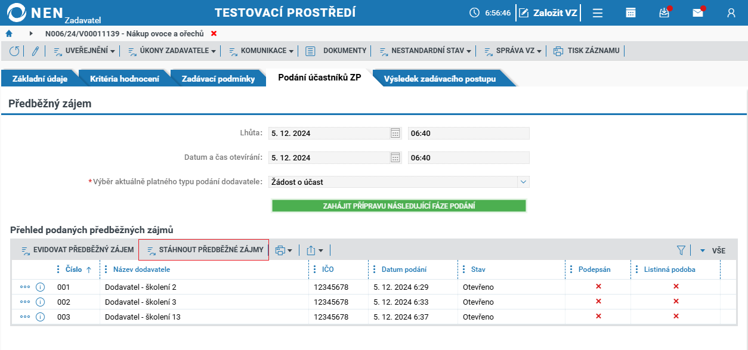The image size is (748, 350).
Task: Open date picker for Datum a čas otevírání
Action: (x=395, y=158)
